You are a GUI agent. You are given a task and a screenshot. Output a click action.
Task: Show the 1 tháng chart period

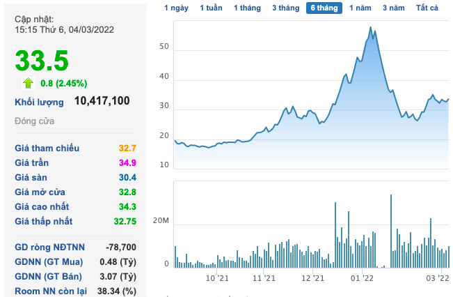(247, 8)
